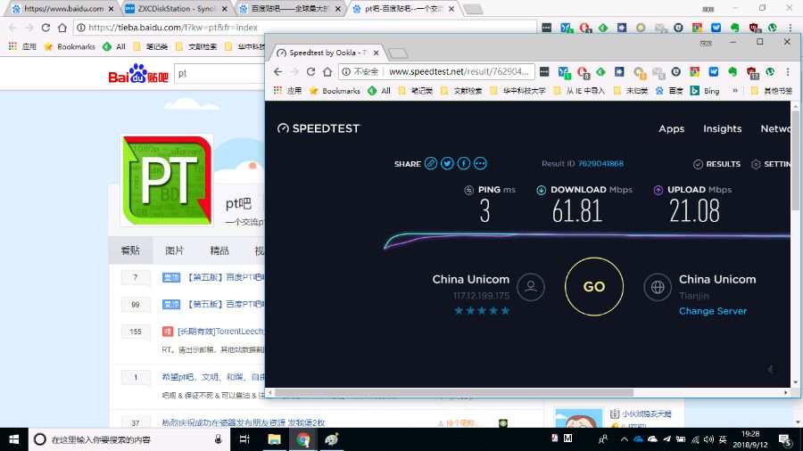Click the globe server icon
Viewport: 803px width, 451px height.
(658, 287)
